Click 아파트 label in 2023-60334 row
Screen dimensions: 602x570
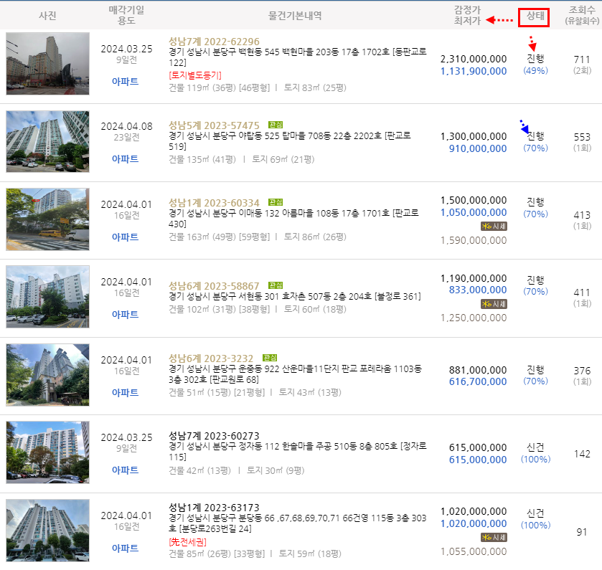click(x=125, y=237)
